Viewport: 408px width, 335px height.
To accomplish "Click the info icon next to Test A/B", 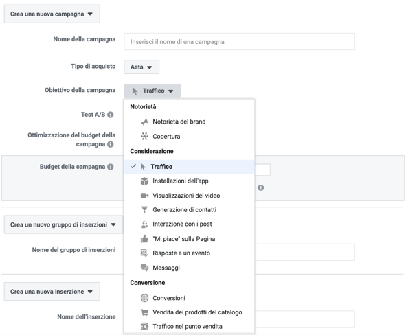I will [111, 115].
